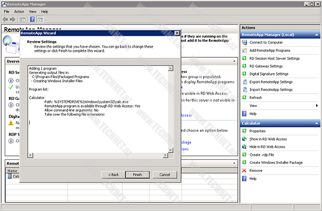Click the Calculator program icon in RemoteApp list
The image size is (322, 211).
[10, 176]
